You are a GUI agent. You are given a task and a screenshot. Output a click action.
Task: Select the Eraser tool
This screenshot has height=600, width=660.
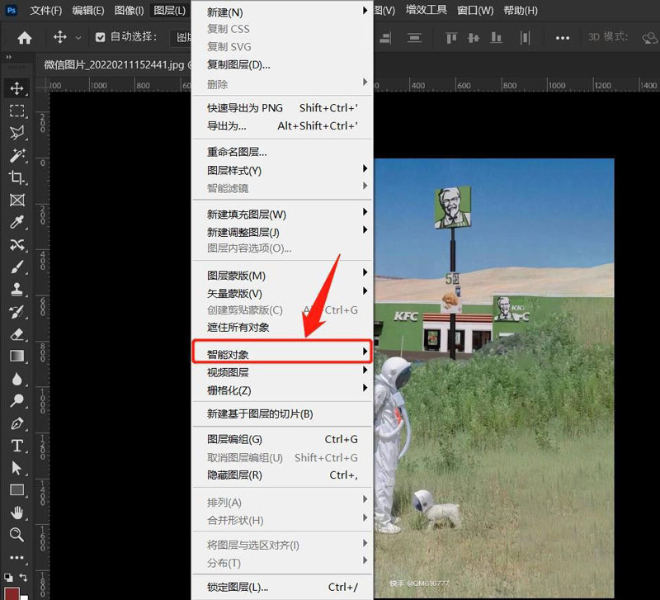[18, 334]
